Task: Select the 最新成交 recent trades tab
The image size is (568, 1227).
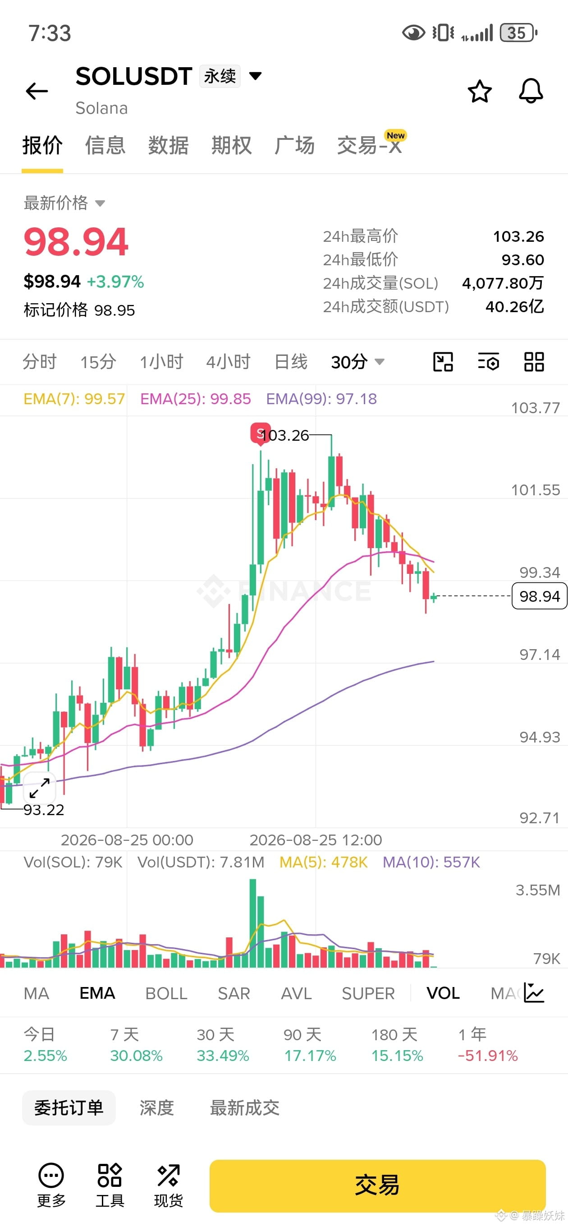Action: [x=245, y=1107]
